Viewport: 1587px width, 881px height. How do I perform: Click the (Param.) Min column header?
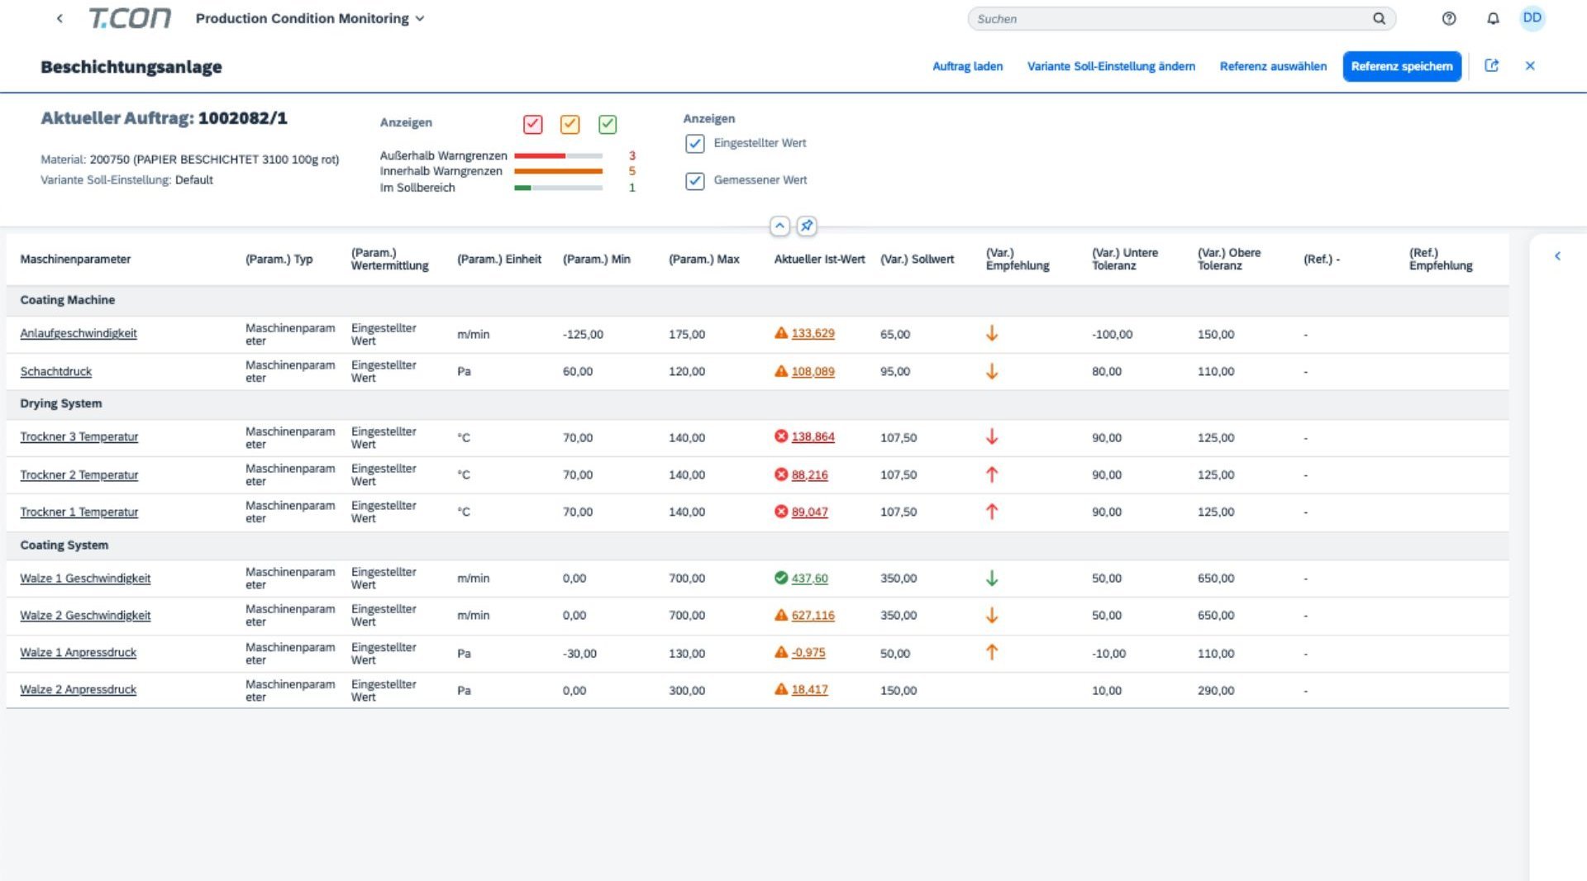pyautogui.click(x=596, y=260)
